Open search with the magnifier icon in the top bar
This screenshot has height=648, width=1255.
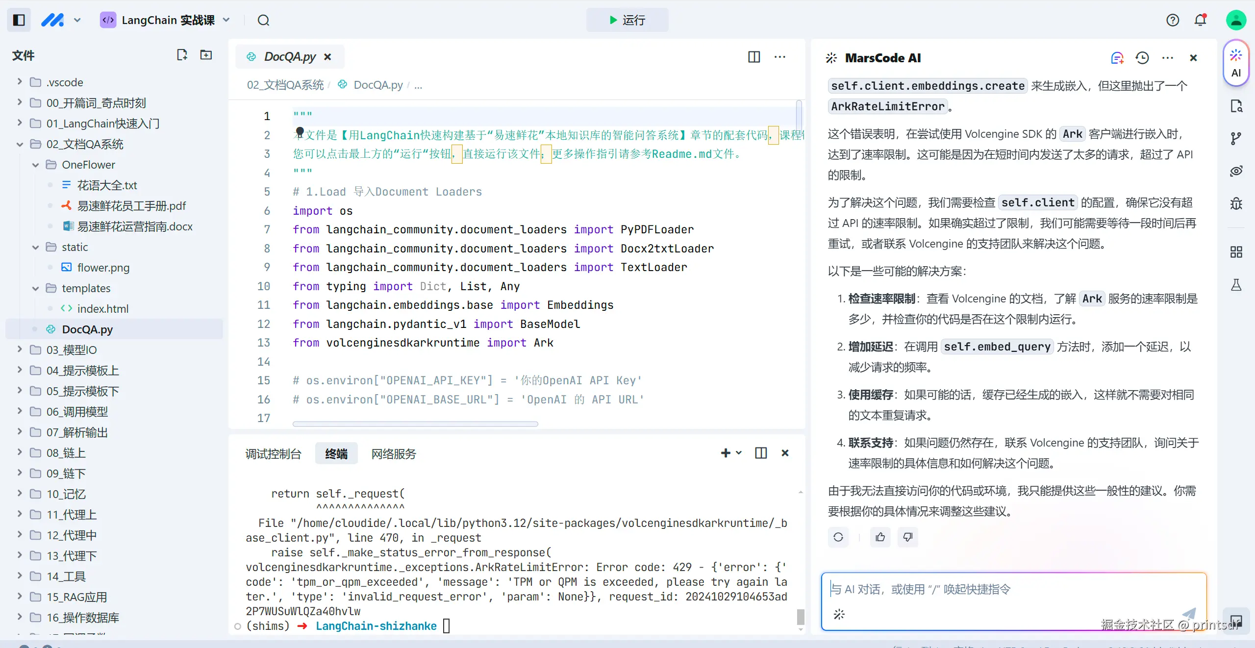(x=264, y=21)
